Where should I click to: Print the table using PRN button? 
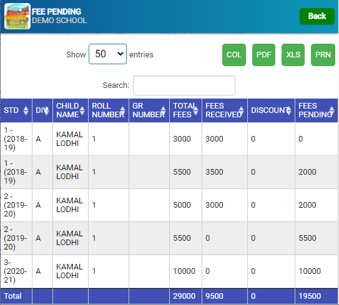[323, 55]
